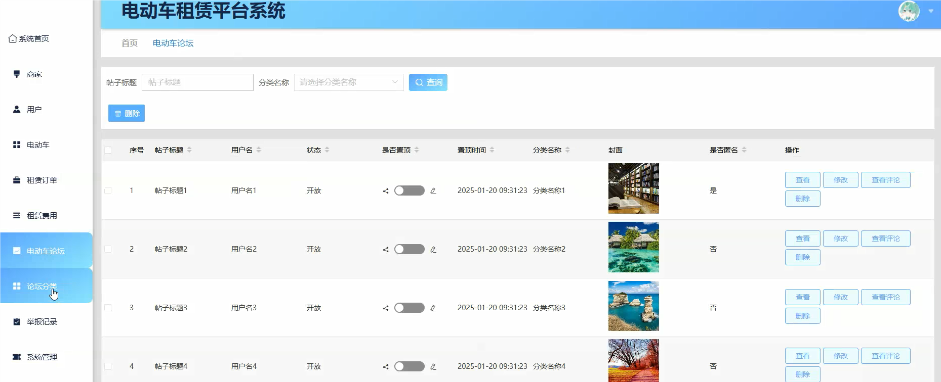941x382 pixels.
Task: Sort by 是否匿名 column arrows
Action: 744,150
